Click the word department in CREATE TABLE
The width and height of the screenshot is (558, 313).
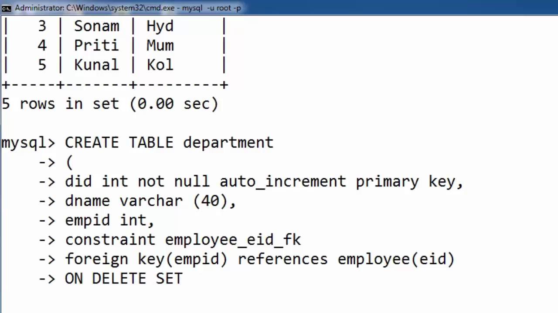[228, 143]
